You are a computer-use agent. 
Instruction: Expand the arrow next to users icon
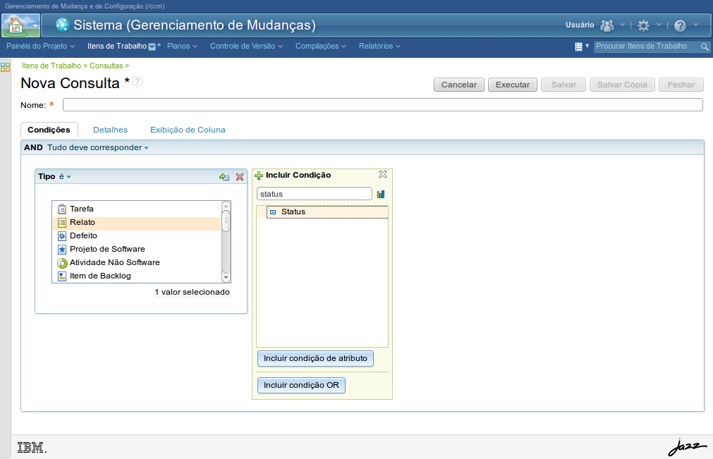click(x=623, y=25)
